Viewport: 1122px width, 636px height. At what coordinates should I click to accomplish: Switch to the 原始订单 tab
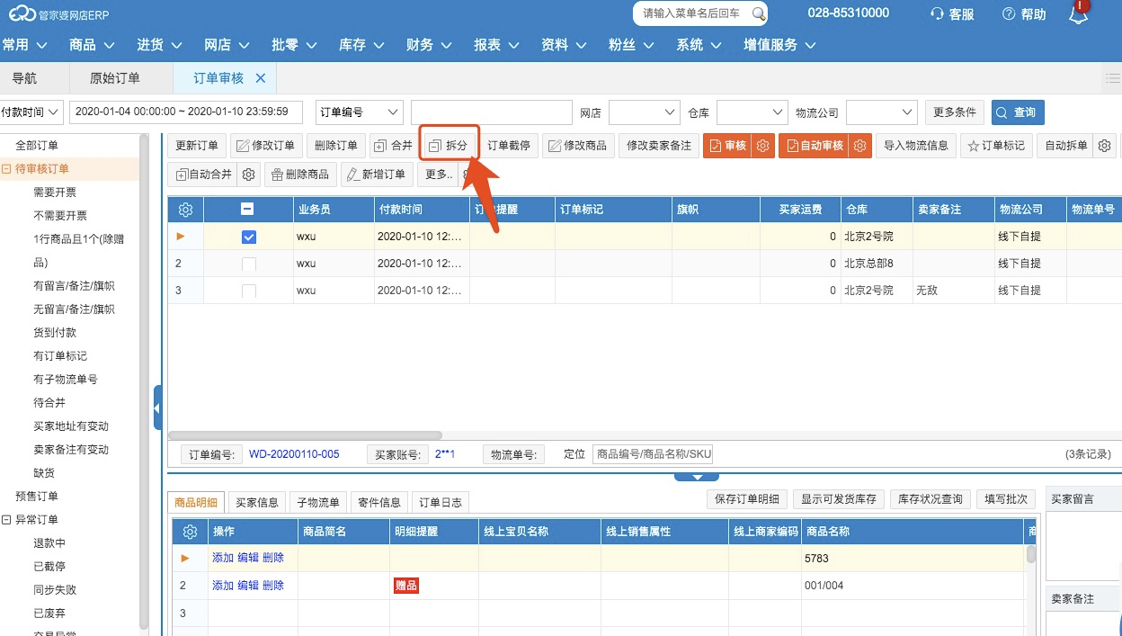115,78
